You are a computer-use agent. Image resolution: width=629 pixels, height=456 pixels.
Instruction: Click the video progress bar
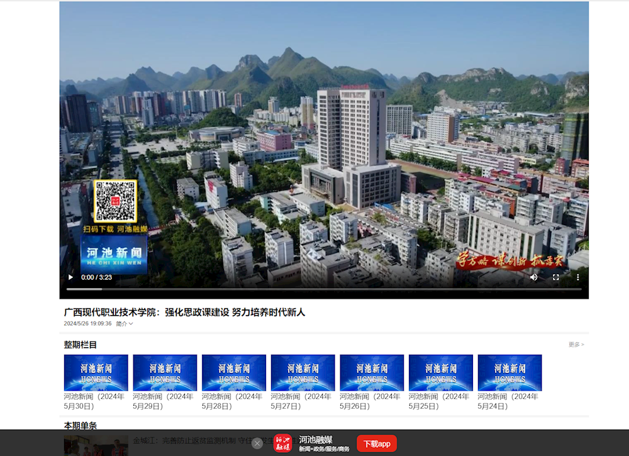coord(323,289)
